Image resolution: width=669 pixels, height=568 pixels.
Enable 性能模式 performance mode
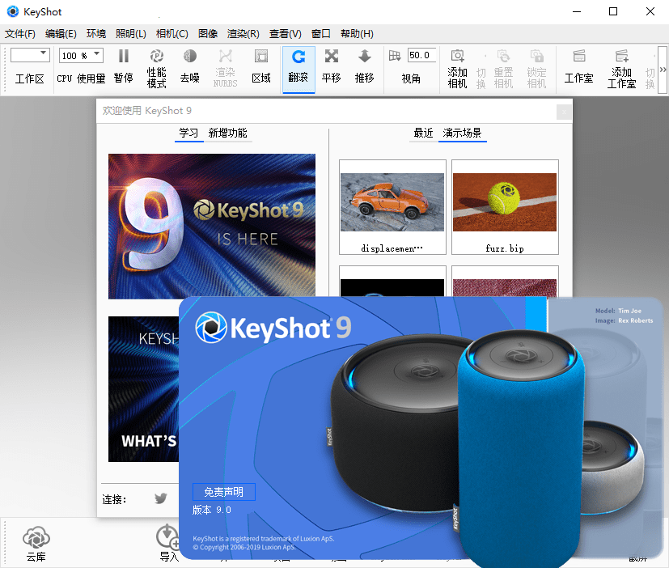[157, 67]
